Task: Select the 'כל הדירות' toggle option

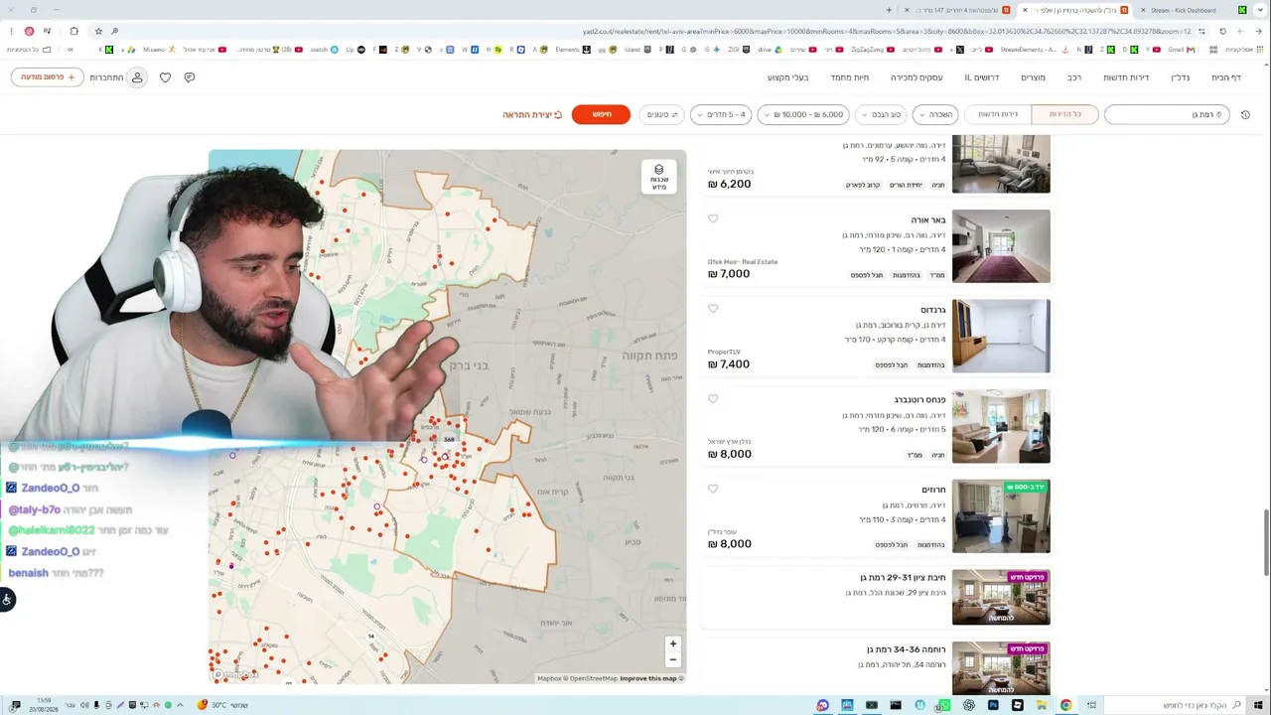Action: coord(1064,114)
